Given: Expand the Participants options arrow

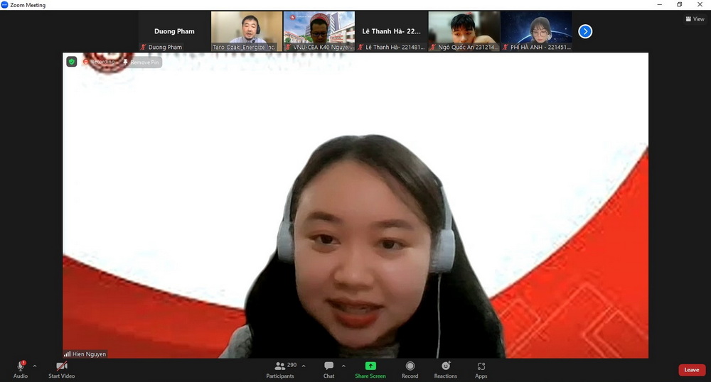Looking at the screenshot, I should click(x=304, y=366).
